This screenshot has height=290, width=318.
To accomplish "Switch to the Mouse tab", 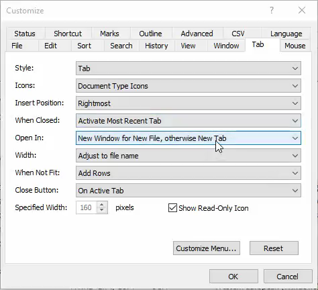I will [295, 46].
